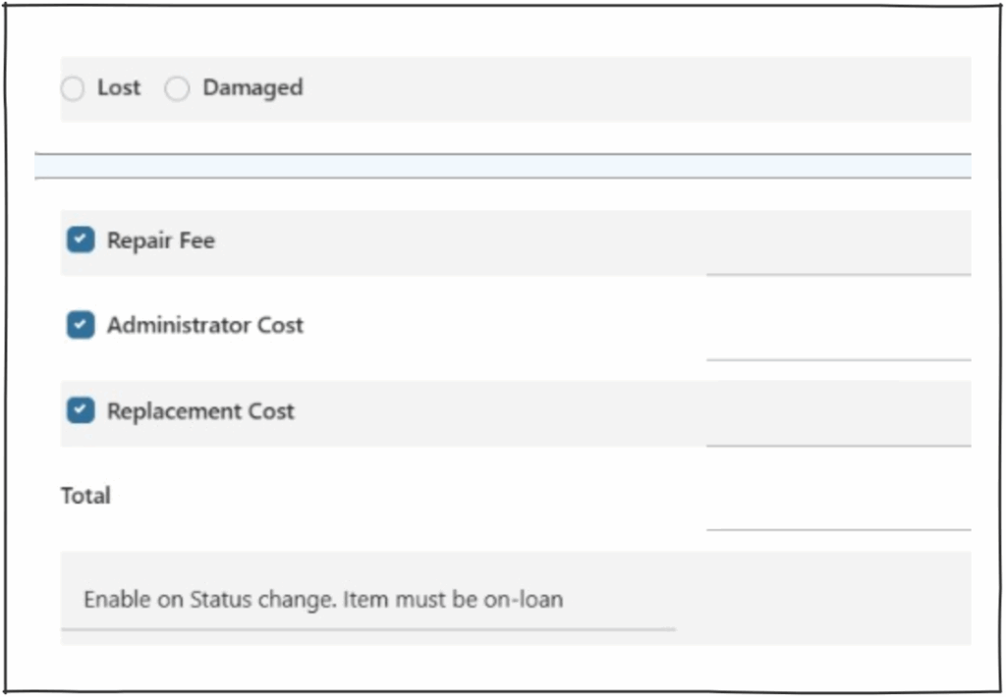Click the checkmark icon beside Repair Fee
The image size is (1006, 697).
81,241
